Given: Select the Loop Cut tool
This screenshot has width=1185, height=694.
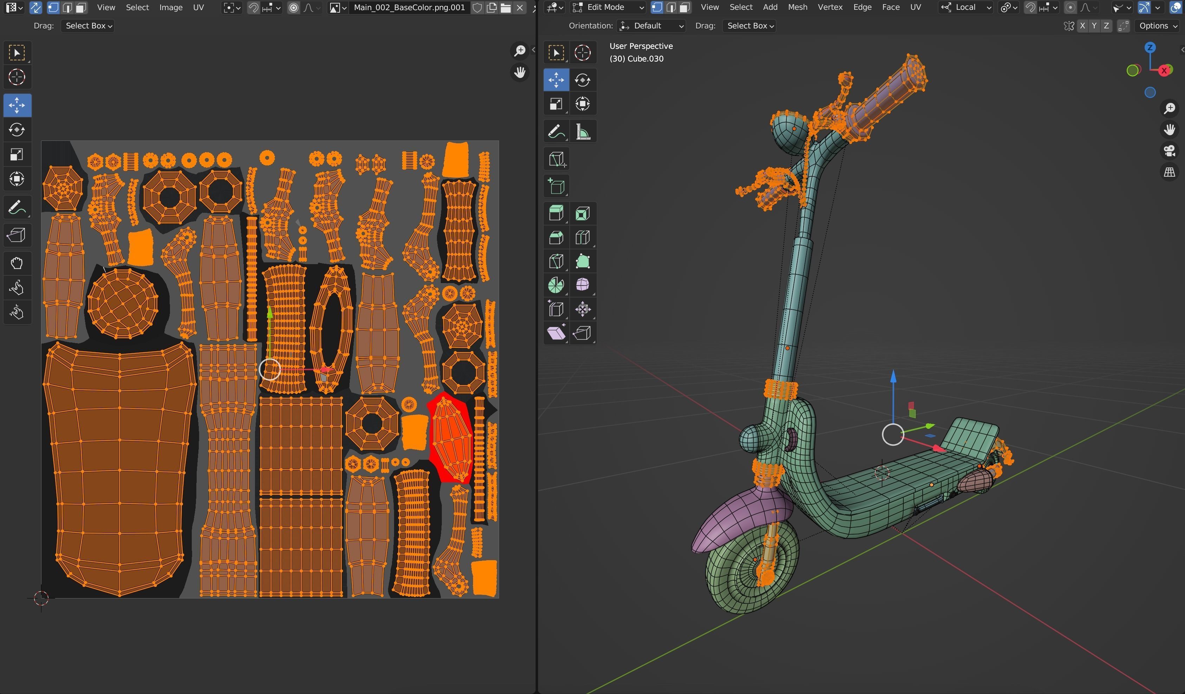Looking at the screenshot, I should tap(583, 237).
